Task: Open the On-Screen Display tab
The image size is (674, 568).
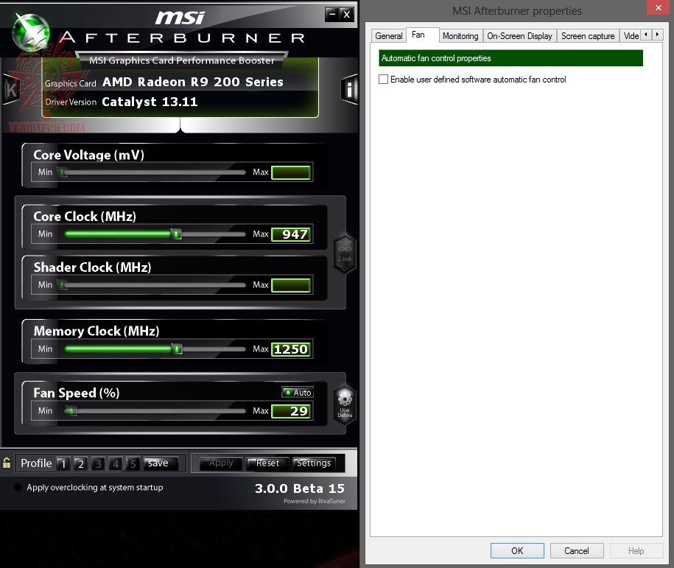Action: pos(519,35)
